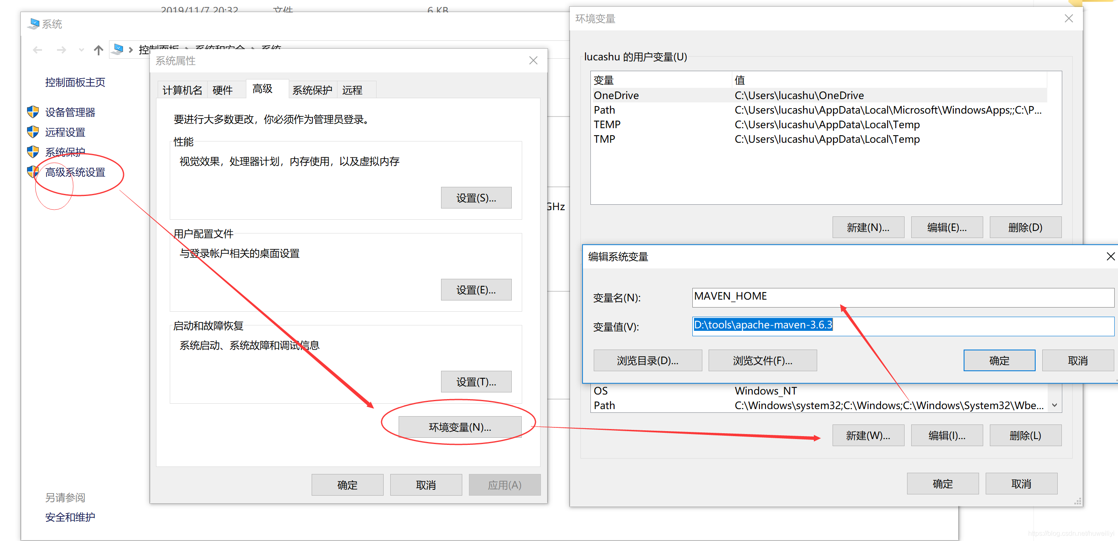Click user variables 新建(N)... button

click(868, 227)
